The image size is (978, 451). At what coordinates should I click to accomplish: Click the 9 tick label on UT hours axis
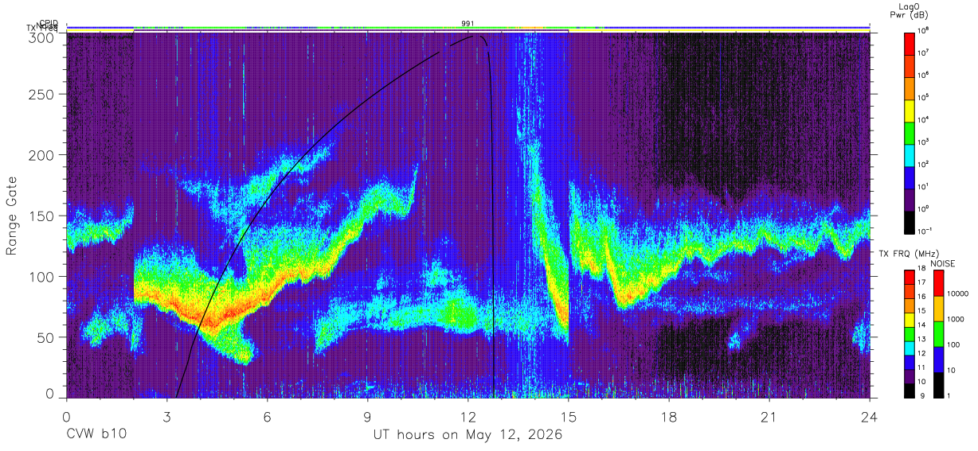click(368, 417)
